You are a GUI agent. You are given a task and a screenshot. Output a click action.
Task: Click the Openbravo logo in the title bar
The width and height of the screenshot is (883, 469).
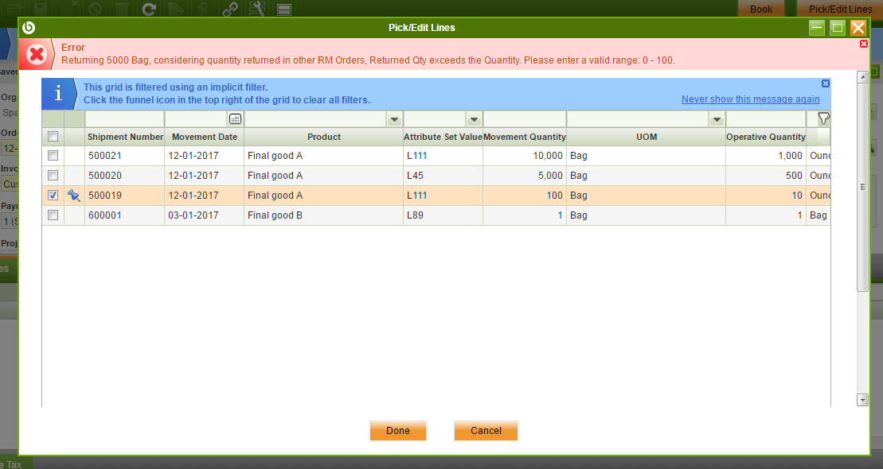29,28
